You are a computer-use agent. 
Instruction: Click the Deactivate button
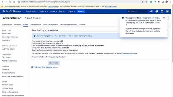click(54, 63)
